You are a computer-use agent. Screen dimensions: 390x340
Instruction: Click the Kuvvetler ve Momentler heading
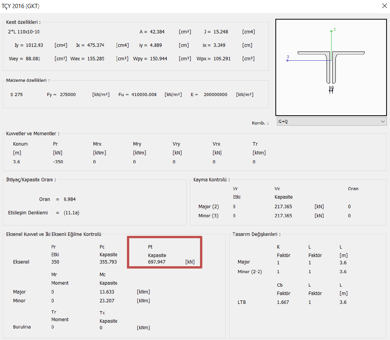click(33, 133)
